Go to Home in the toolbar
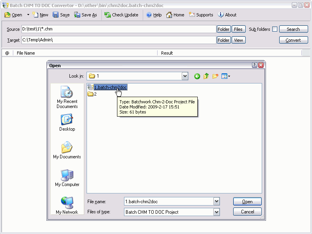 coord(175,15)
